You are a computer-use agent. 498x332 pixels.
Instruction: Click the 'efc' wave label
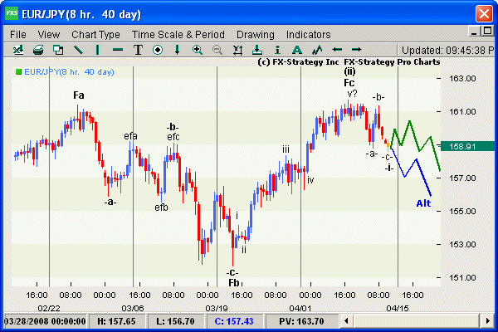[x=173, y=137]
